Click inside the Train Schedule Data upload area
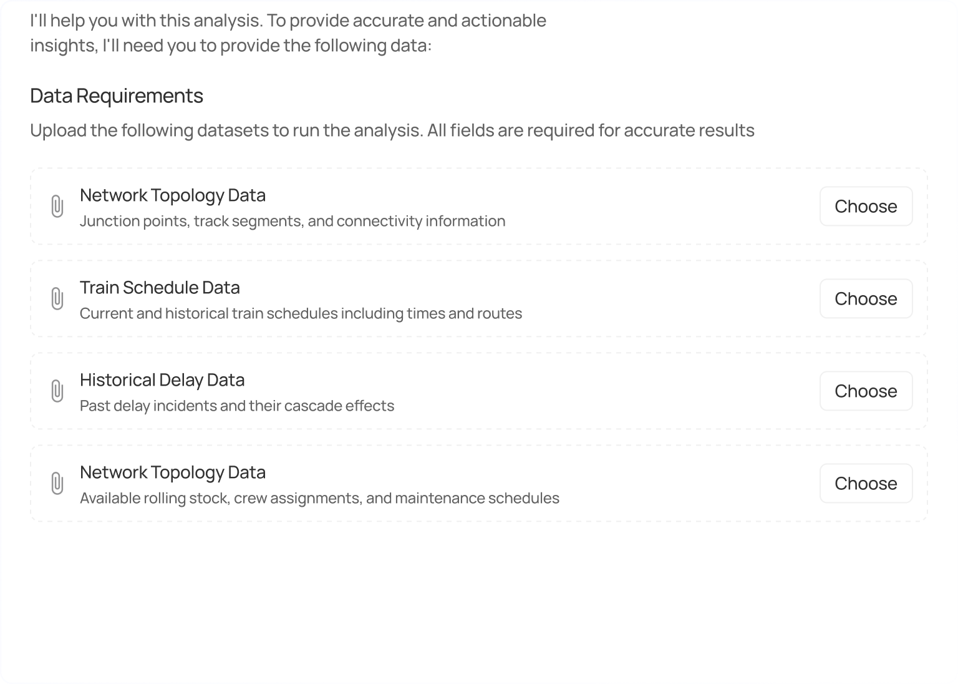Viewport: 958px width, 684px height. point(437,298)
